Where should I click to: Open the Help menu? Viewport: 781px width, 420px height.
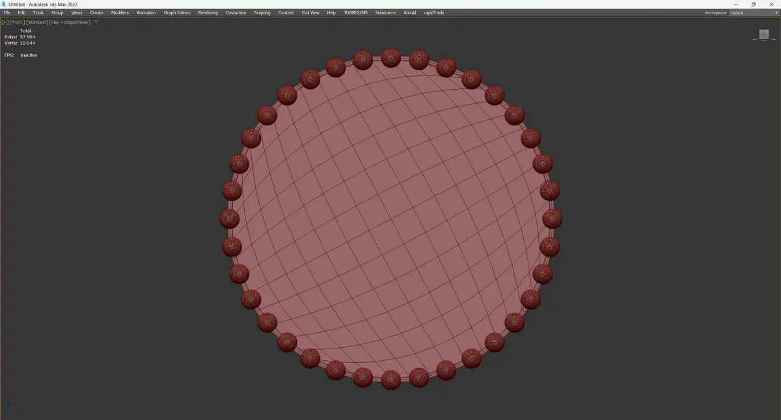click(331, 12)
